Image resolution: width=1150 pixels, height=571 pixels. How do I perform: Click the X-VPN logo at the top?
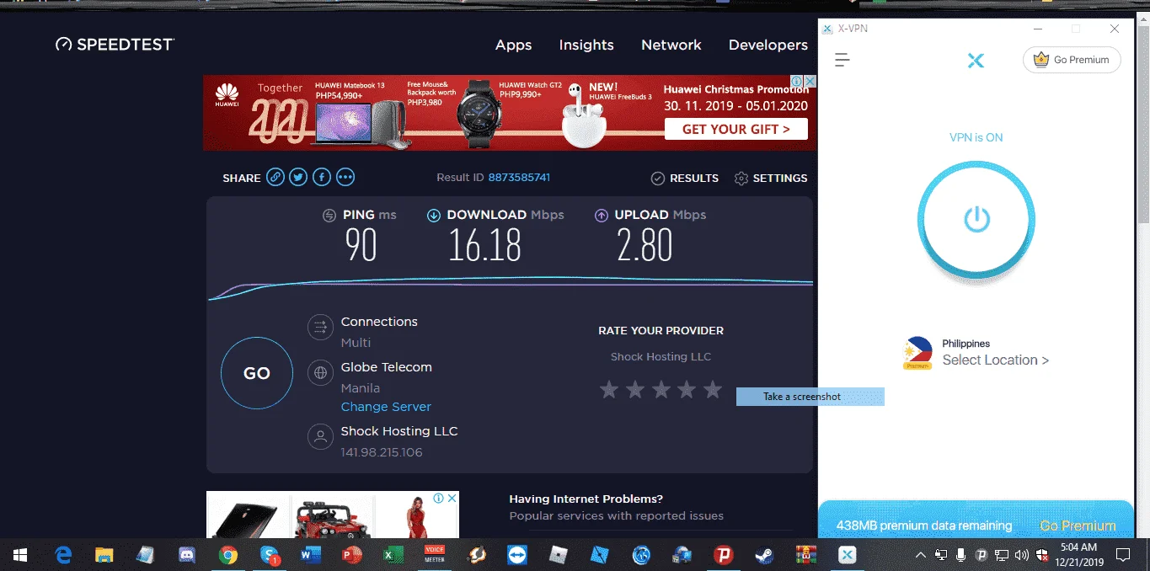point(976,61)
